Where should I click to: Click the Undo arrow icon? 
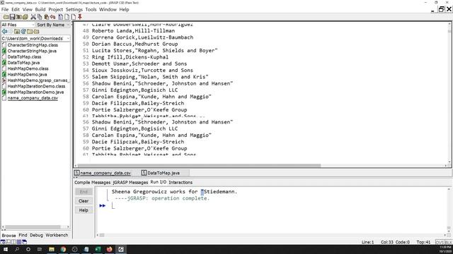click(52, 17)
